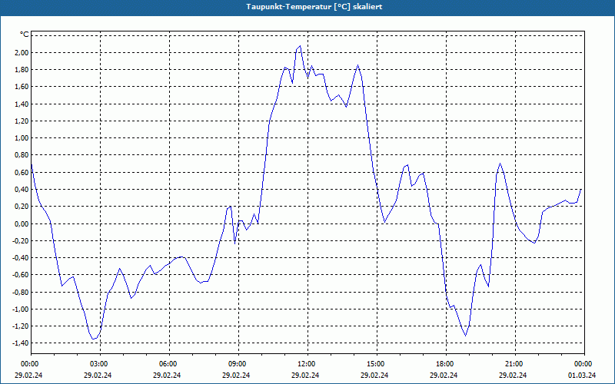
Task: Select the y-axis value '0,60'
Action: tap(22, 172)
